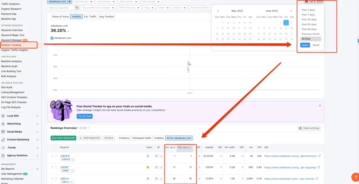Open the SERP Features filter dropdown
Viewport: 359px width, 184px height.
(x=129, y=8)
